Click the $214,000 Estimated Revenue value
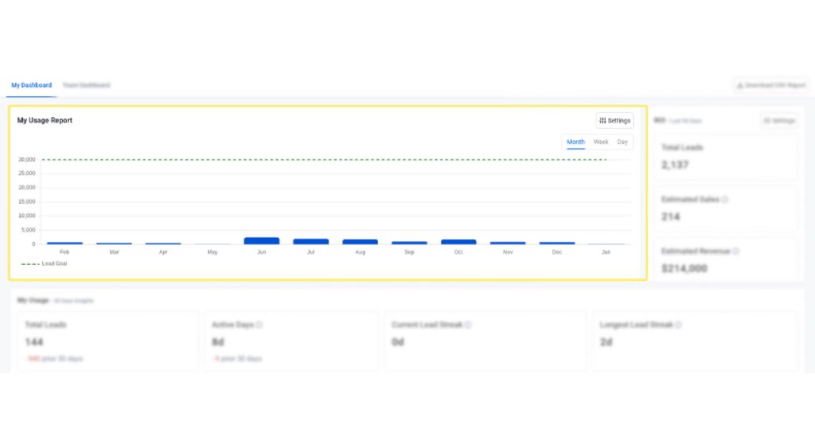This screenshot has height=448, width=815. pos(684,269)
